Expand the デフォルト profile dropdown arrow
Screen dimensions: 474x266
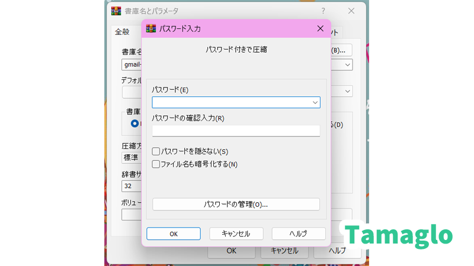(347, 92)
